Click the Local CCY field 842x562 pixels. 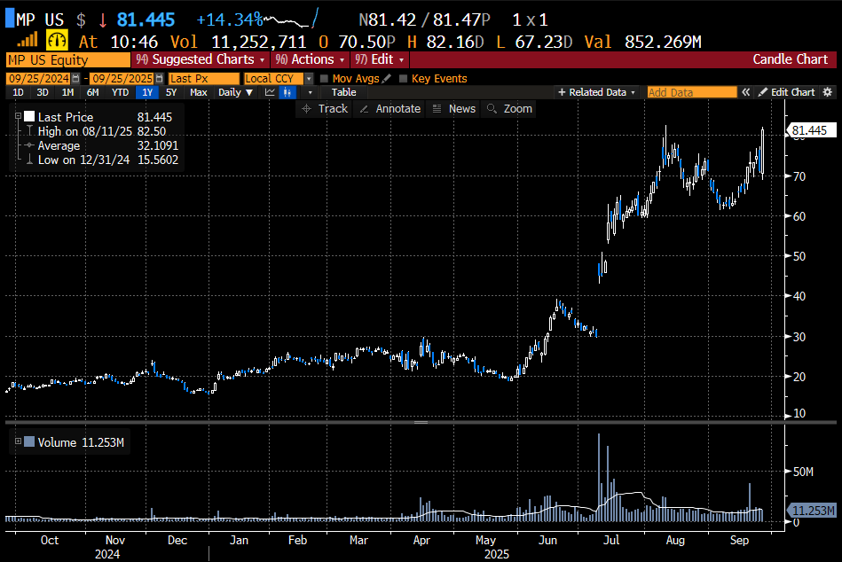[274, 78]
